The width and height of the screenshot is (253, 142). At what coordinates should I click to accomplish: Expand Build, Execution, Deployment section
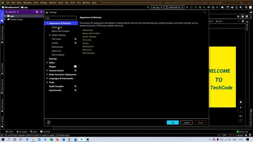point(47,75)
